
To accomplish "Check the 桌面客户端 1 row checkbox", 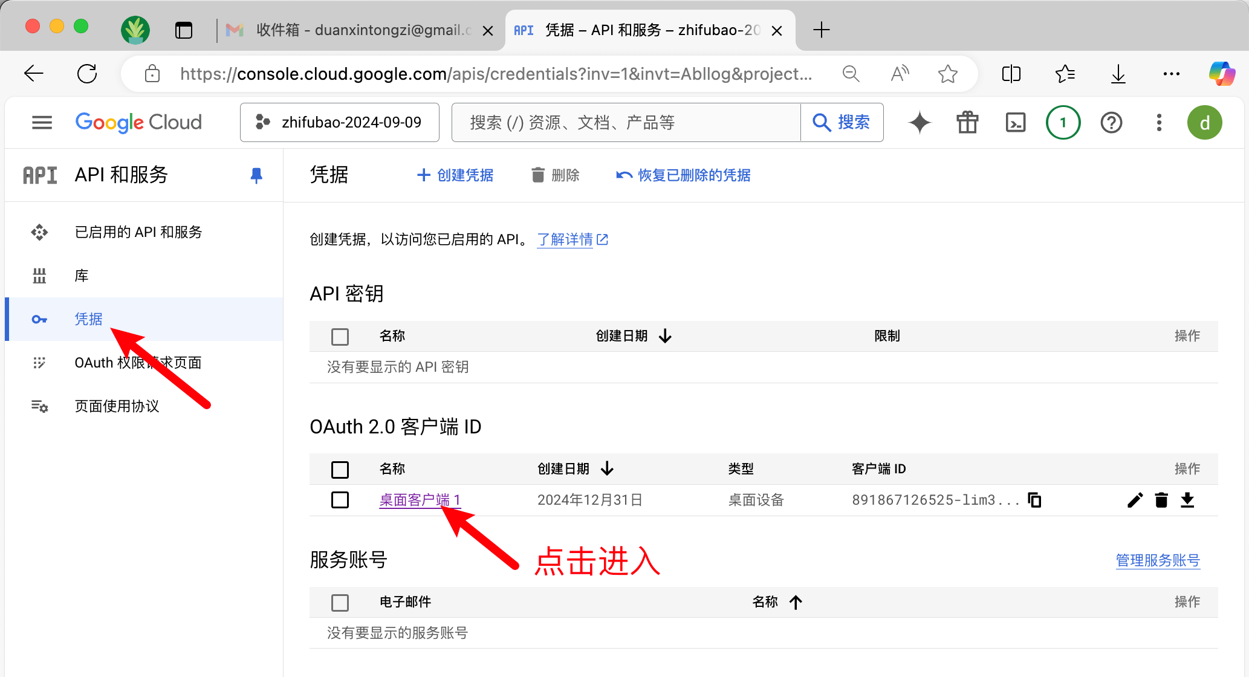I will [340, 500].
